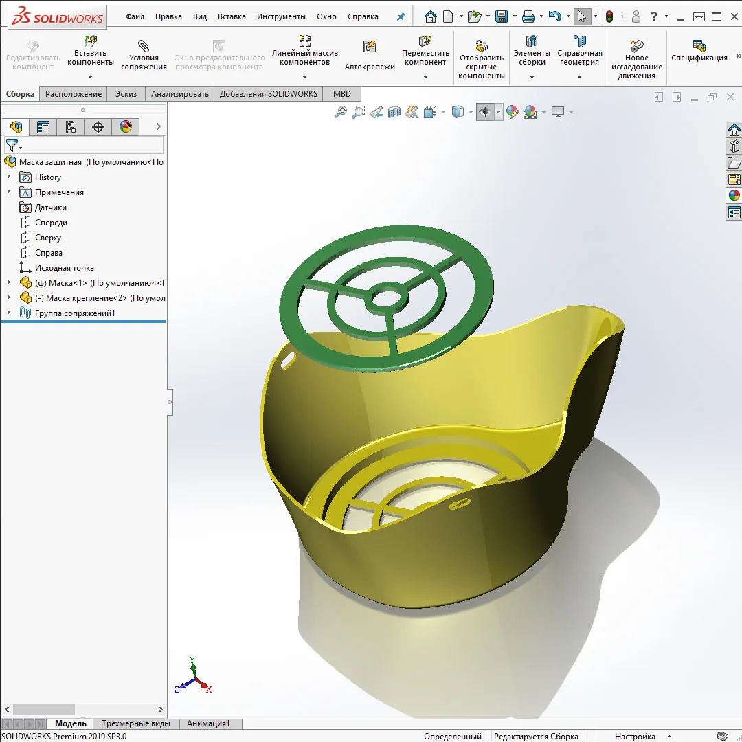Open the Linear Component Pattern dropdown arrow
This screenshot has height=742, width=742.
tap(305, 77)
